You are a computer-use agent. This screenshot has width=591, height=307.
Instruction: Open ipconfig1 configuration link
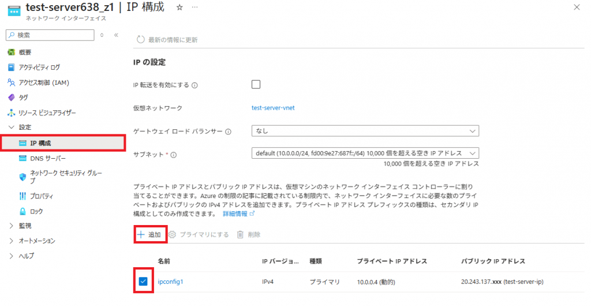[x=170, y=282]
